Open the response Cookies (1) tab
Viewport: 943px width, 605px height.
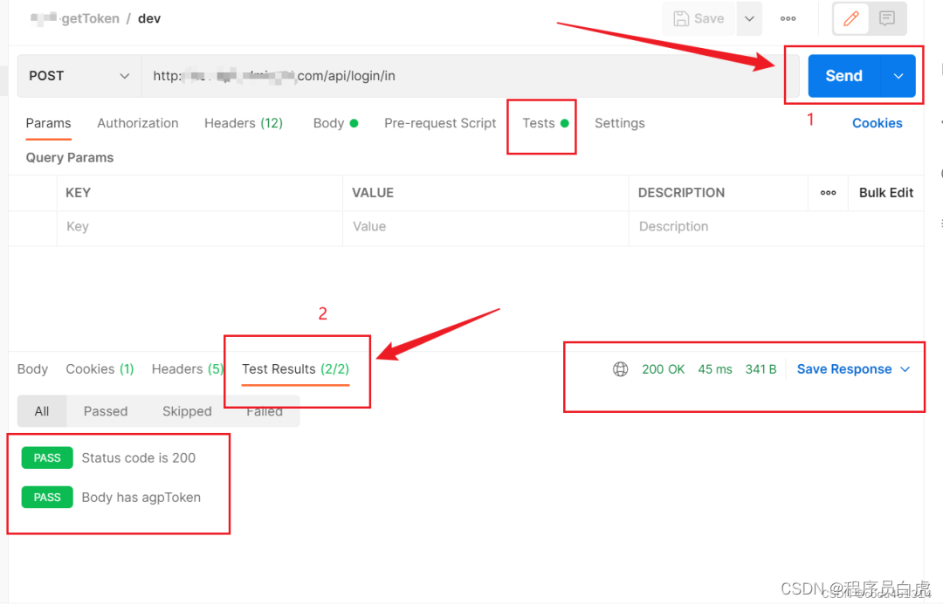point(100,369)
